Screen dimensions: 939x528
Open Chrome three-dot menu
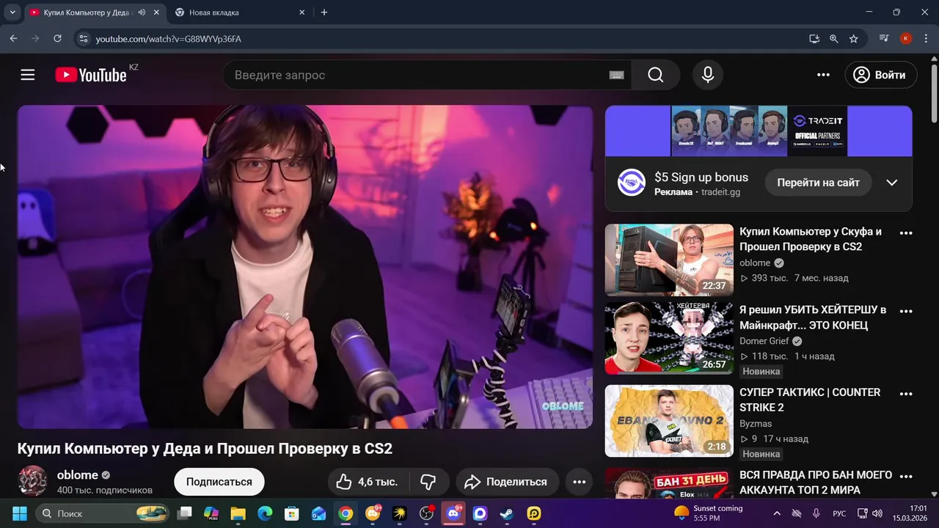point(926,38)
